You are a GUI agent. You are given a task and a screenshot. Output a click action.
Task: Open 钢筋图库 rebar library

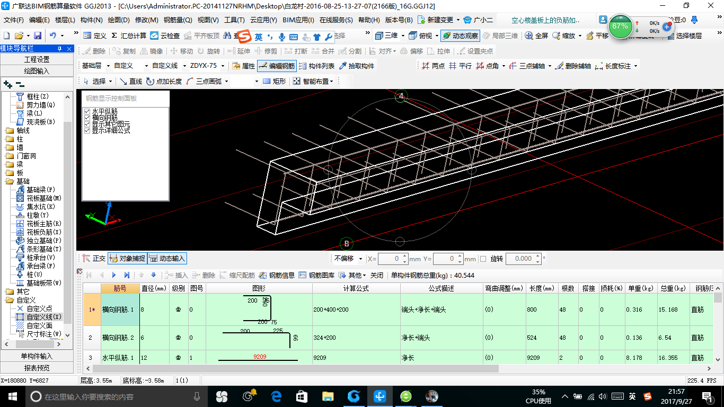tap(316, 275)
